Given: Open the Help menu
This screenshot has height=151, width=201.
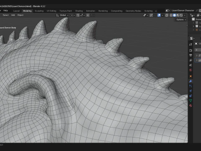Looking at the screenshot, I should click(x=5, y=10).
